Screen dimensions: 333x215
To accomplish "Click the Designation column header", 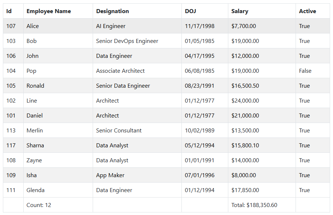I will [112, 11].
